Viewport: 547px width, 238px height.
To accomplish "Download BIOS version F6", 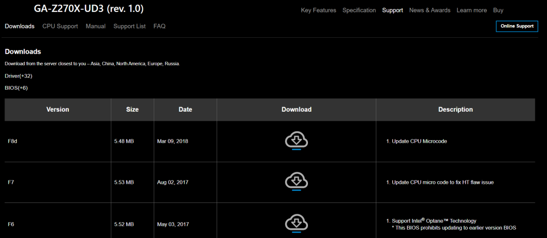I will point(296,223).
